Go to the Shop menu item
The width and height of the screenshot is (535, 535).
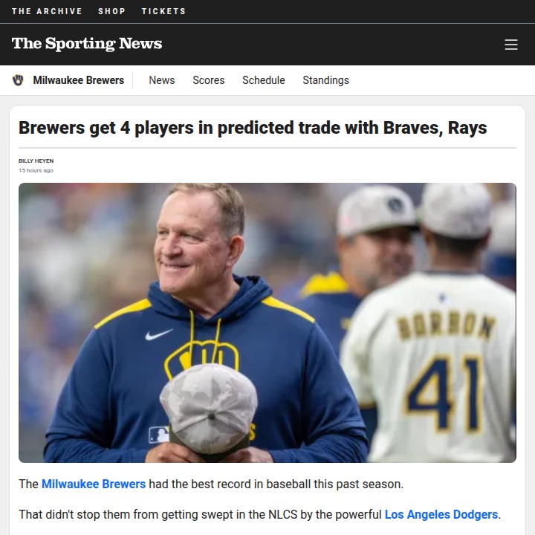(112, 11)
